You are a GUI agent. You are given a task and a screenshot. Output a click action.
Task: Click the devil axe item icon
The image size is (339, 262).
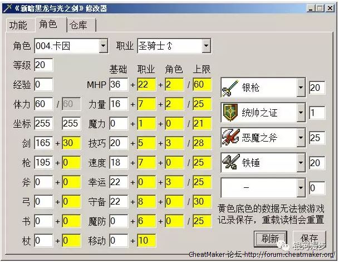coord(230,137)
